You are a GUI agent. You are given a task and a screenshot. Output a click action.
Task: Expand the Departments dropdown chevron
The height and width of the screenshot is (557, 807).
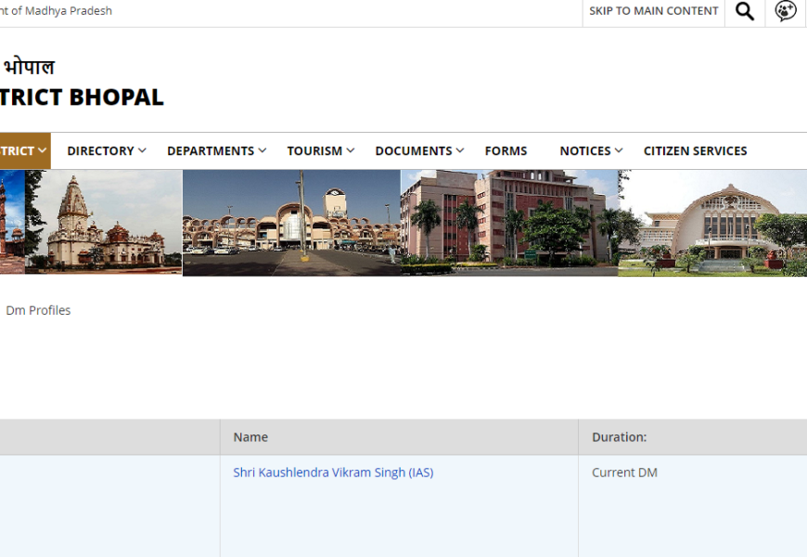click(x=263, y=150)
